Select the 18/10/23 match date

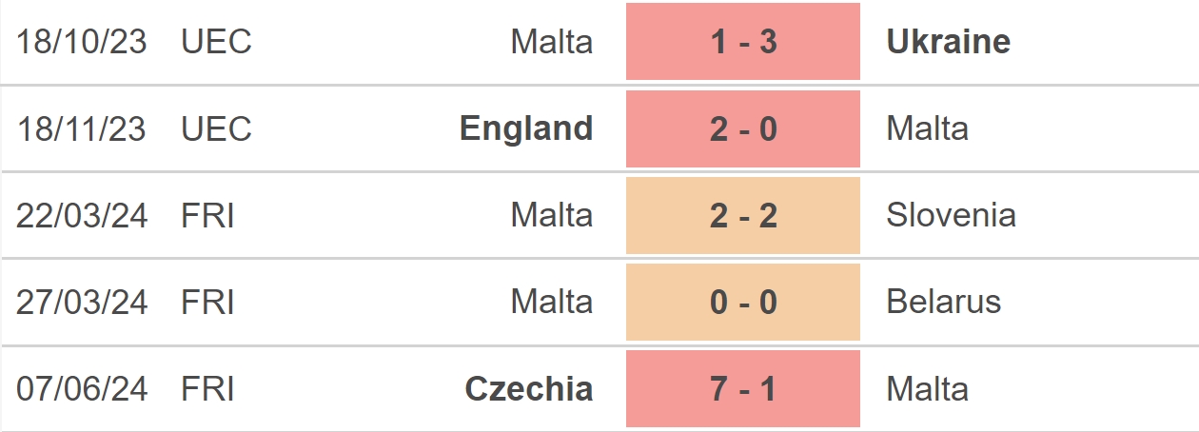coord(82,42)
